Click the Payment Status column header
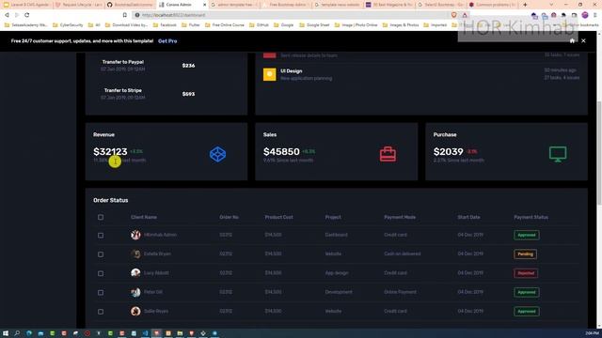602x338 pixels. 531,217
